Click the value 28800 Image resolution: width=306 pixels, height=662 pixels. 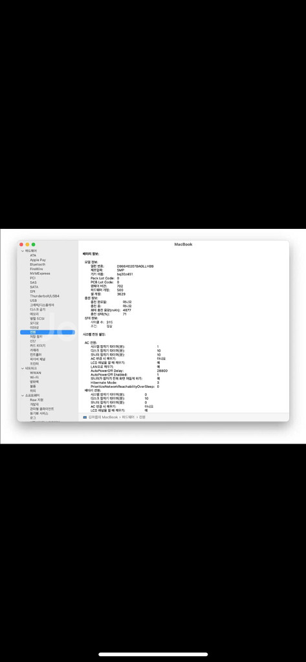pyautogui.click(x=162, y=370)
